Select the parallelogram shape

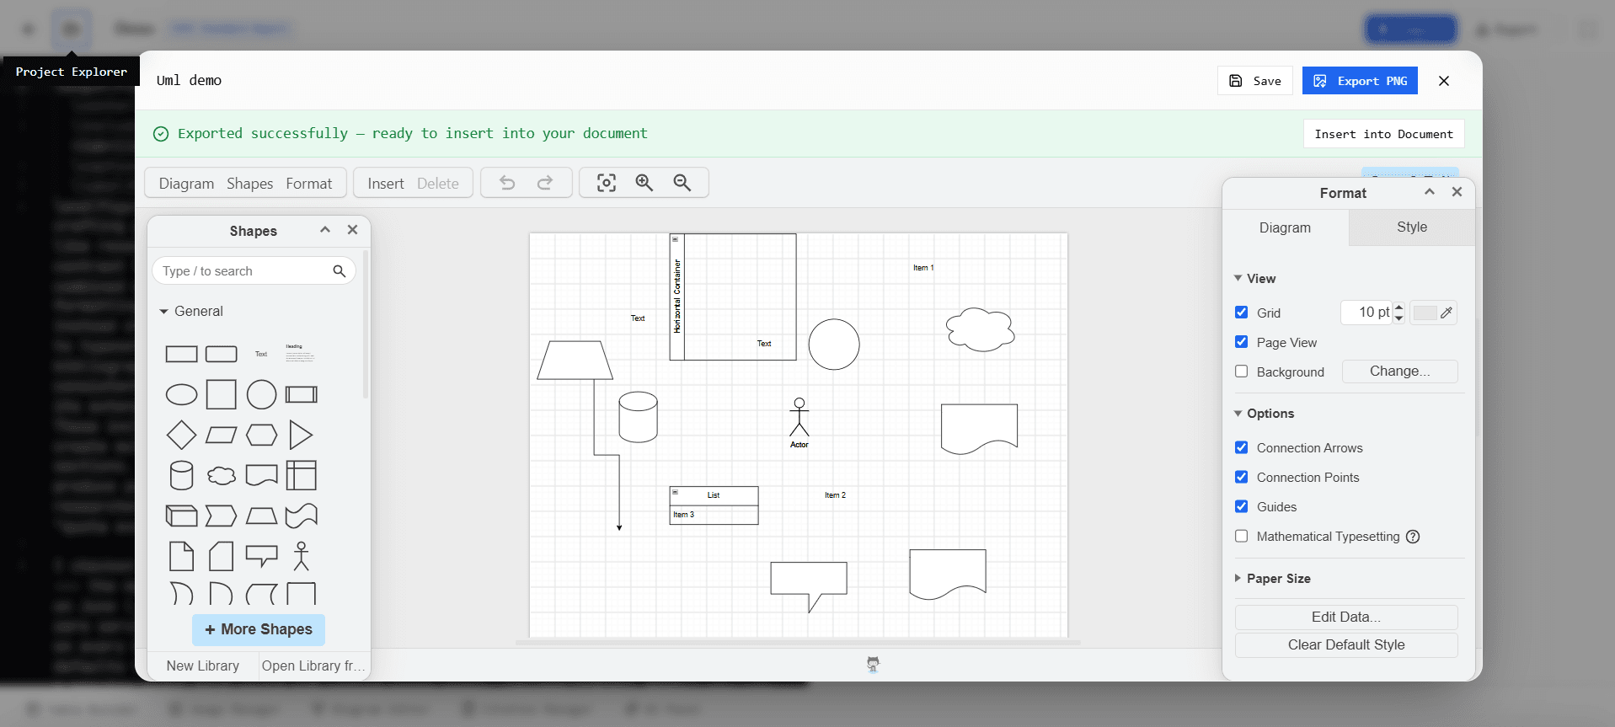click(222, 435)
